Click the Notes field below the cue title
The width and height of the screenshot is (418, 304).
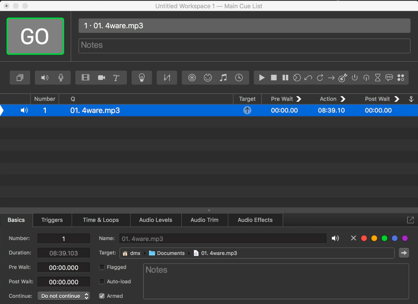click(x=244, y=46)
